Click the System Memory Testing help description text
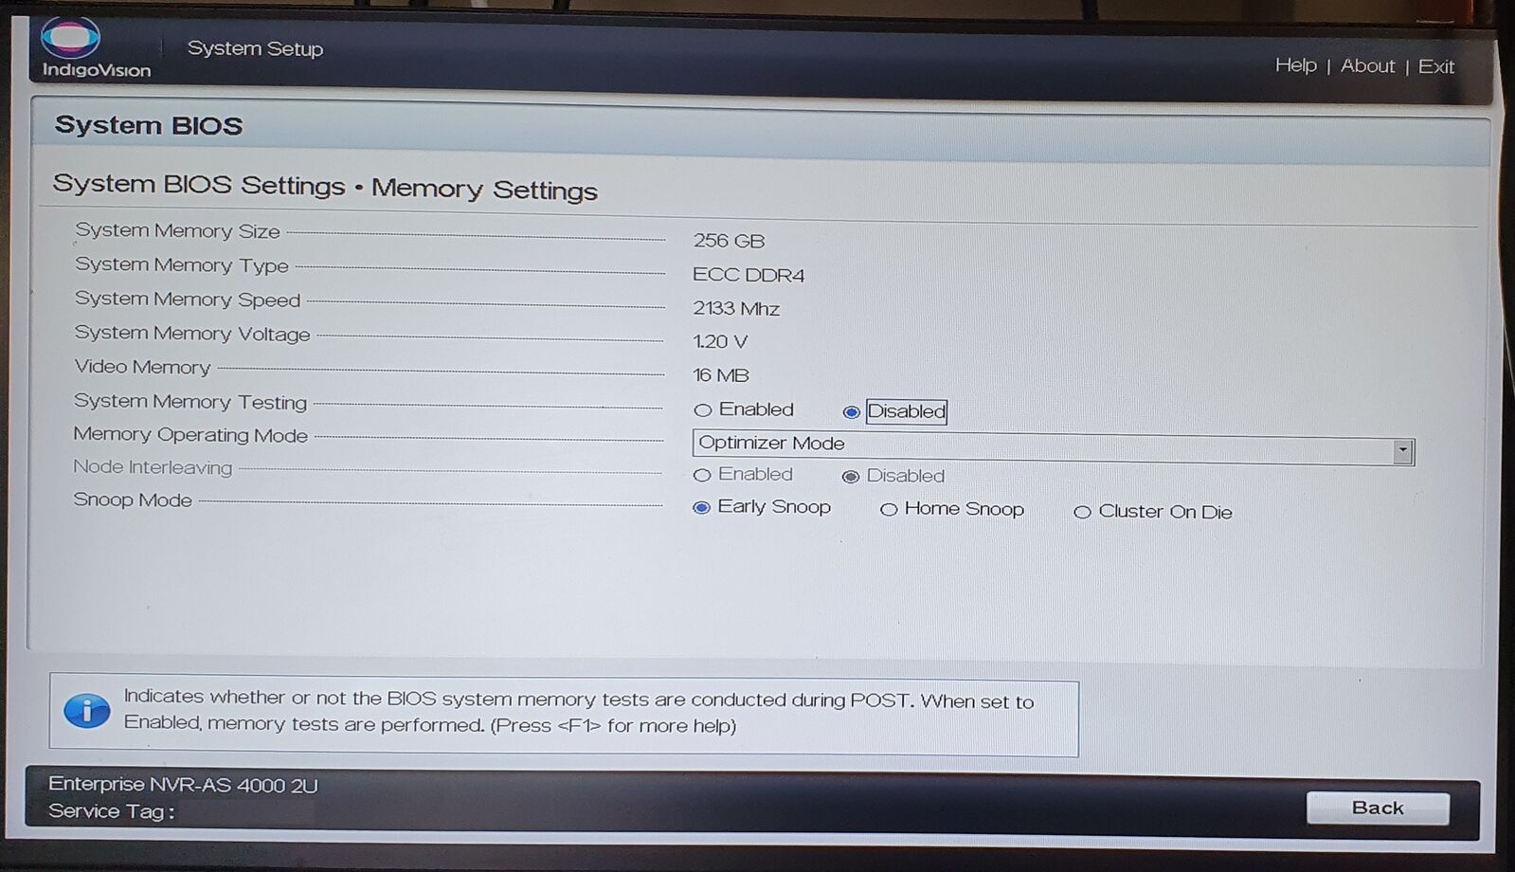1515x872 pixels. pyautogui.click(x=579, y=712)
